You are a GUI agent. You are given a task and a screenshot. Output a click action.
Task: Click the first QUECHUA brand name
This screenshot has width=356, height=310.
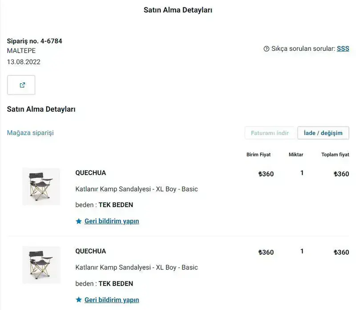coord(91,173)
